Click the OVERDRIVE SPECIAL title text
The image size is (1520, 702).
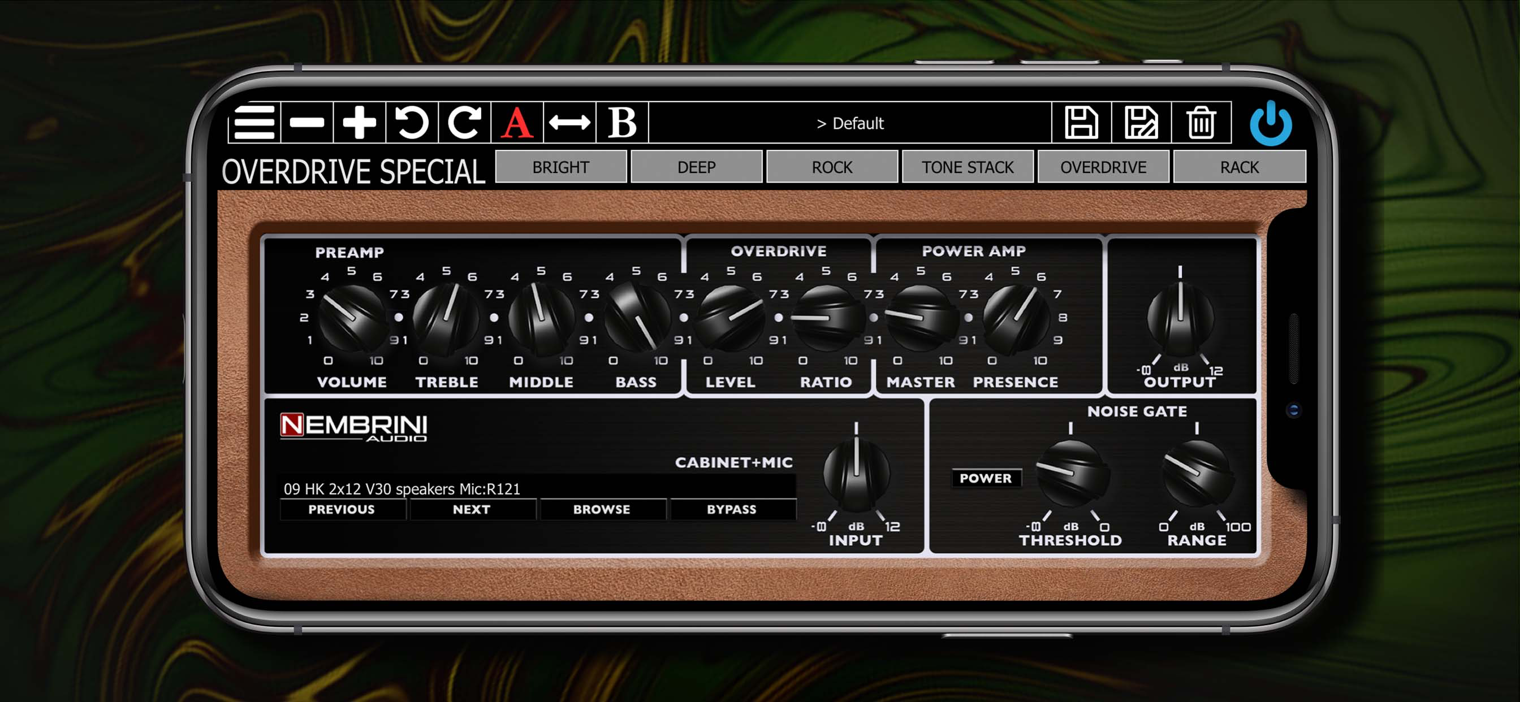353,172
